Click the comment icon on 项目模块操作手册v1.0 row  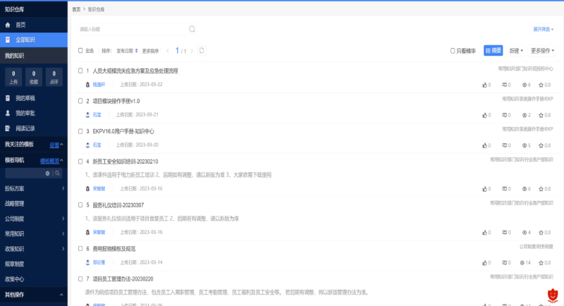pos(503,115)
